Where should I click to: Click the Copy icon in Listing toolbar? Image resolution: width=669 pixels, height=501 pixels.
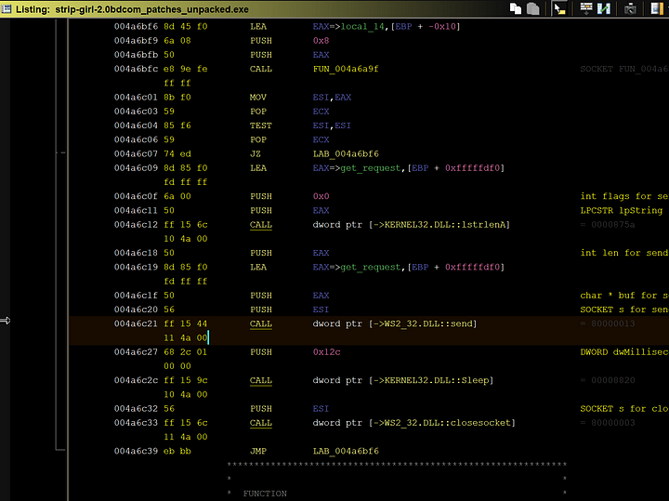click(516, 8)
